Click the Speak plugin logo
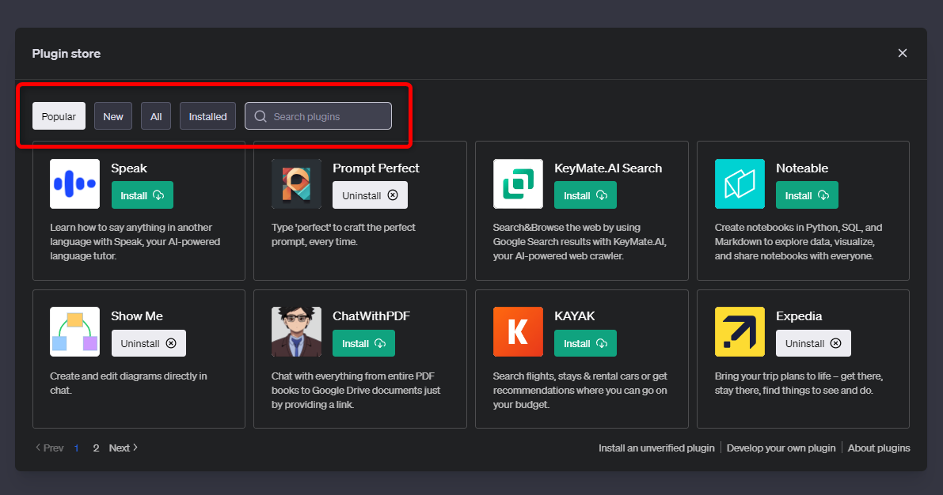The width and height of the screenshot is (943, 495). (74, 183)
